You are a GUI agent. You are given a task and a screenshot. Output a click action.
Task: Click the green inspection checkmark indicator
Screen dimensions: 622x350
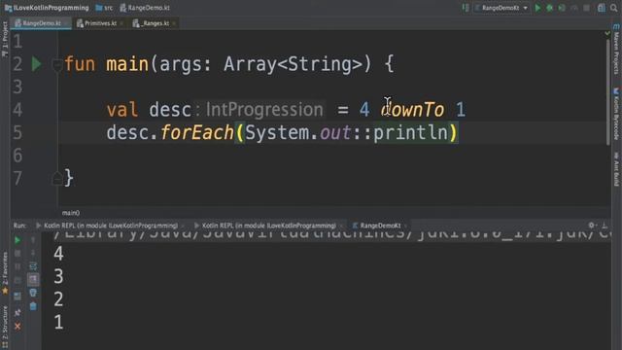click(x=607, y=33)
